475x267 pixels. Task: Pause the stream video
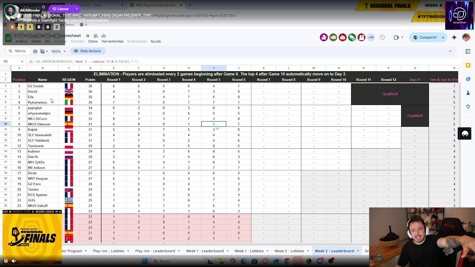6,261
